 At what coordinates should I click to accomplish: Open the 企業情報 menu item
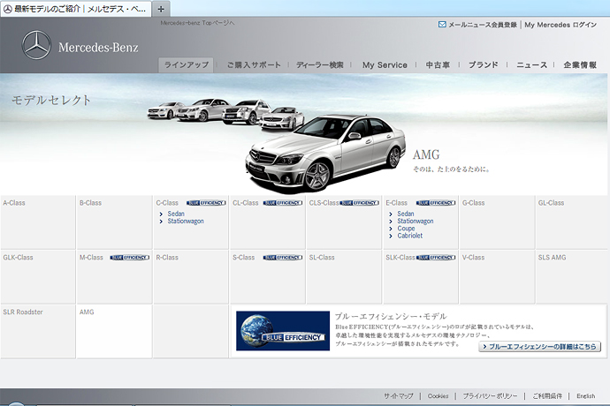coord(580,65)
